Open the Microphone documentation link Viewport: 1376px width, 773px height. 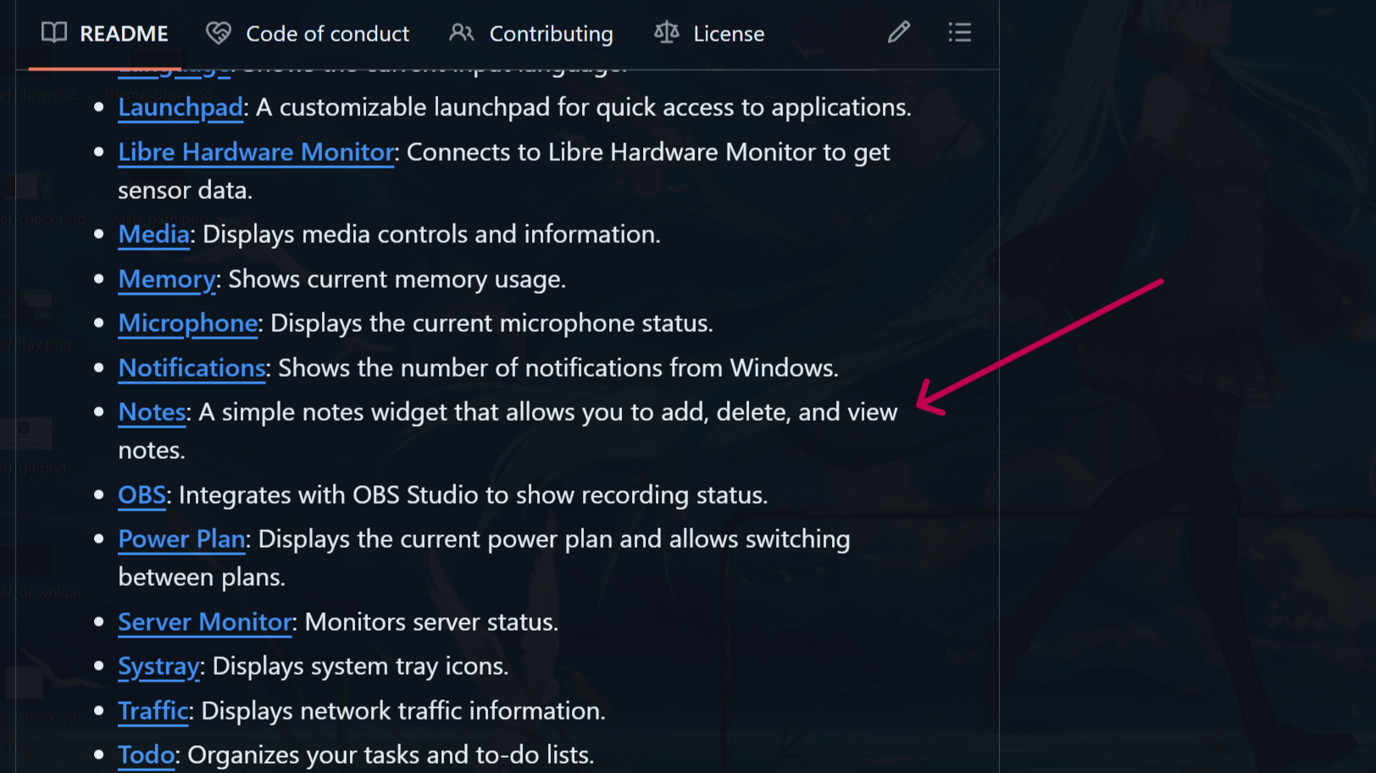(188, 323)
